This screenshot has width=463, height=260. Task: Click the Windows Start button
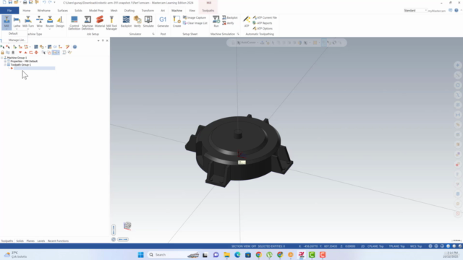click(140, 255)
